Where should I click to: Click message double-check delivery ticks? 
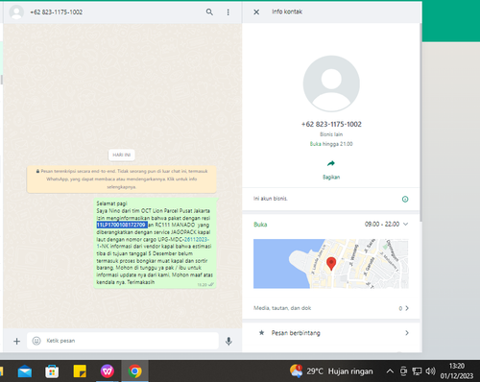[211, 284]
